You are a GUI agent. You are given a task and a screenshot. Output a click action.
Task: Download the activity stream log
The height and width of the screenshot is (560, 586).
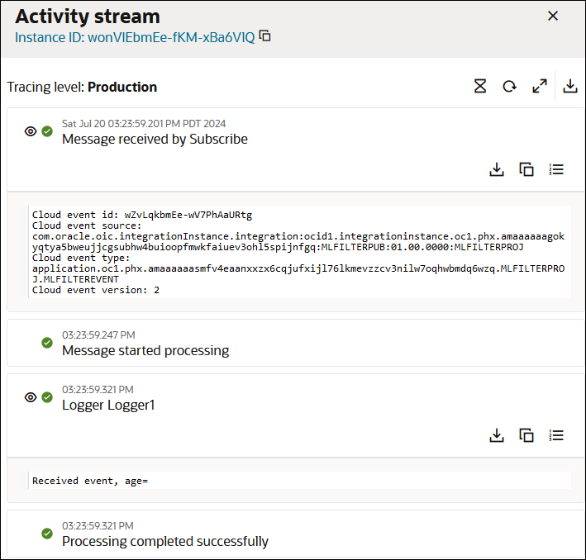click(x=570, y=86)
